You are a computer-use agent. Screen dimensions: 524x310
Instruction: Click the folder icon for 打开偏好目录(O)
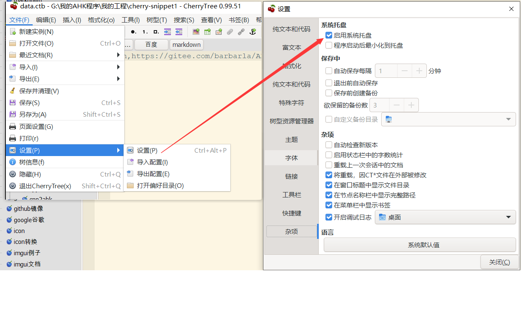pyautogui.click(x=130, y=185)
